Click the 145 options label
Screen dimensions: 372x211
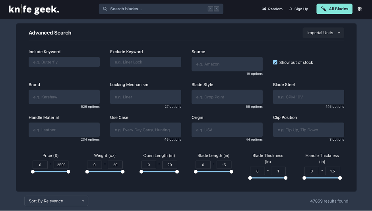(x=335, y=107)
